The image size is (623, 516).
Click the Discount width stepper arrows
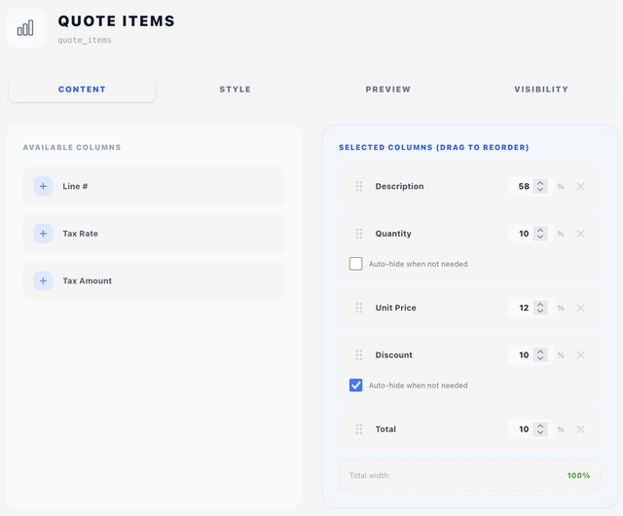click(540, 355)
